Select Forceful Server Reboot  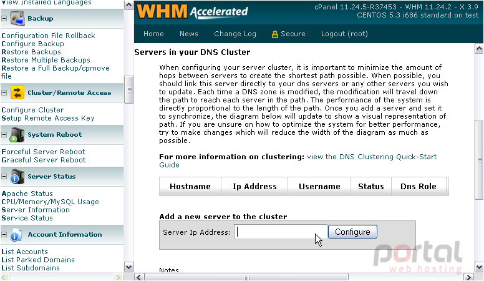(x=43, y=152)
